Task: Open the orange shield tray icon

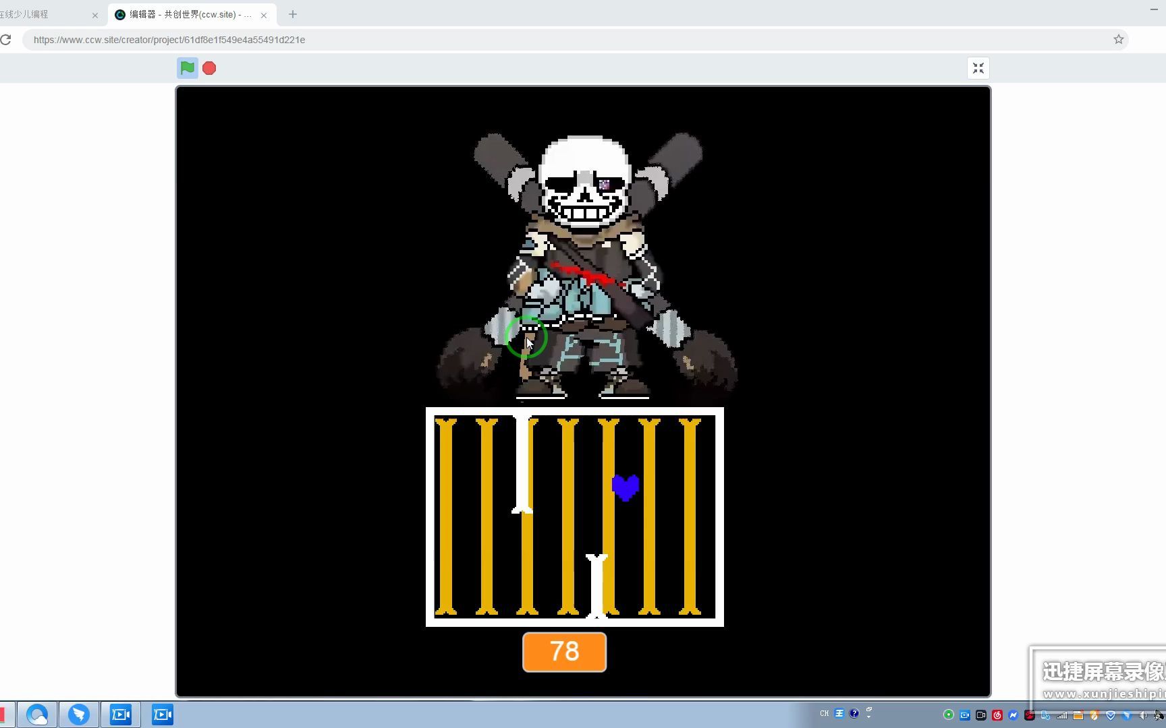Action: point(1094,715)
